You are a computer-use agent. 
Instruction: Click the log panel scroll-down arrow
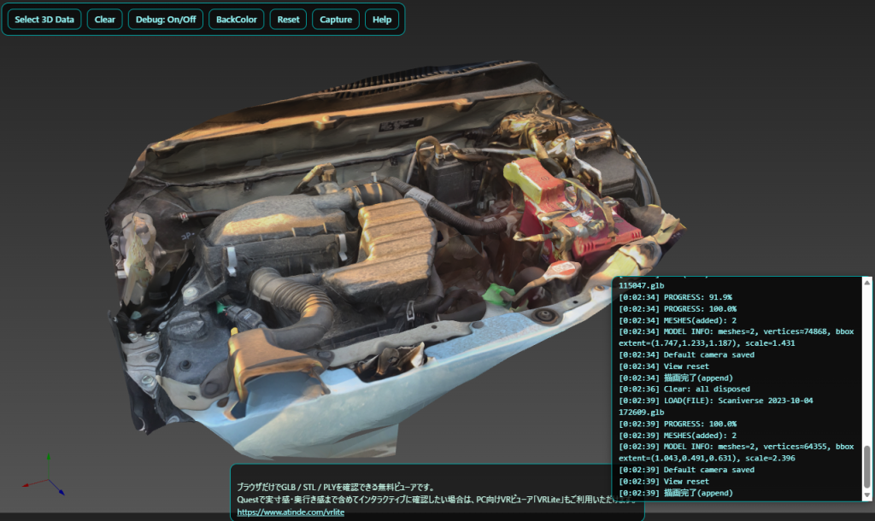pyautogui.click(x=867, y=495)
